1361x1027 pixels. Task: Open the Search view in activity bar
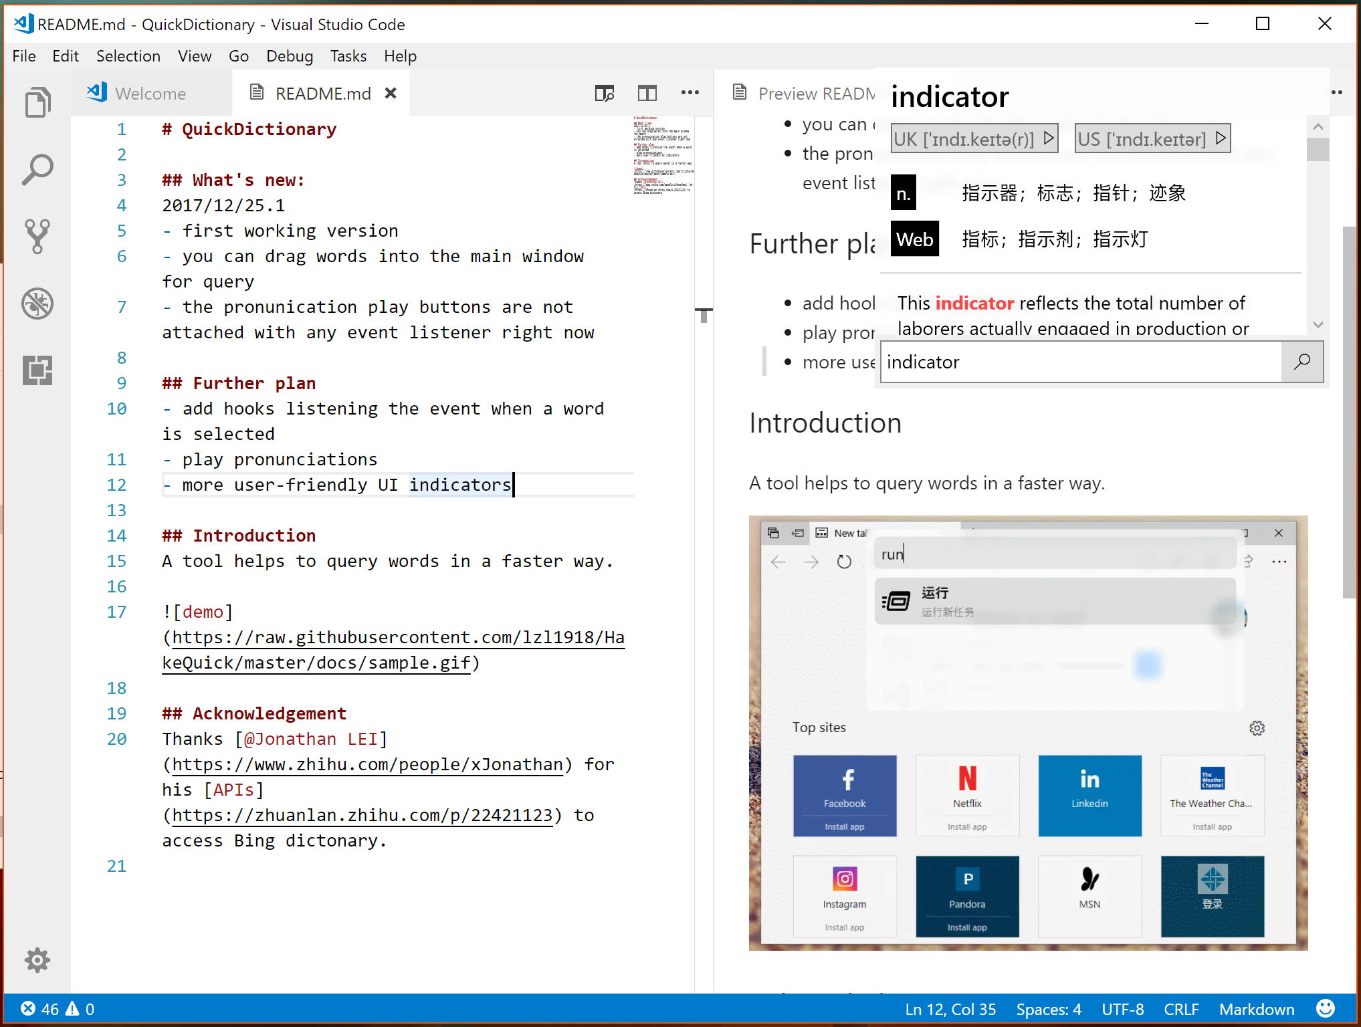pyautogui.click(x=37, y=170)
